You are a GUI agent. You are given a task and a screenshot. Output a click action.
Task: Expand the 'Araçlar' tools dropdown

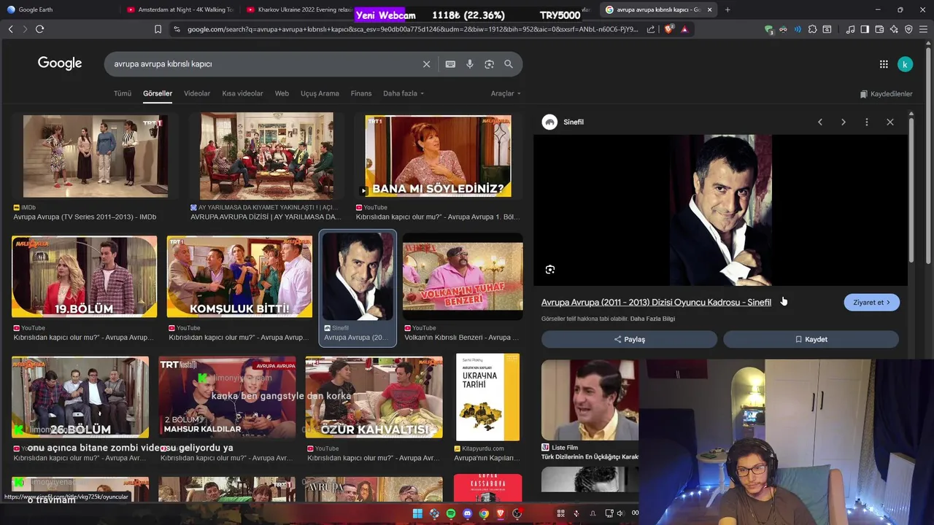(506, 93)
